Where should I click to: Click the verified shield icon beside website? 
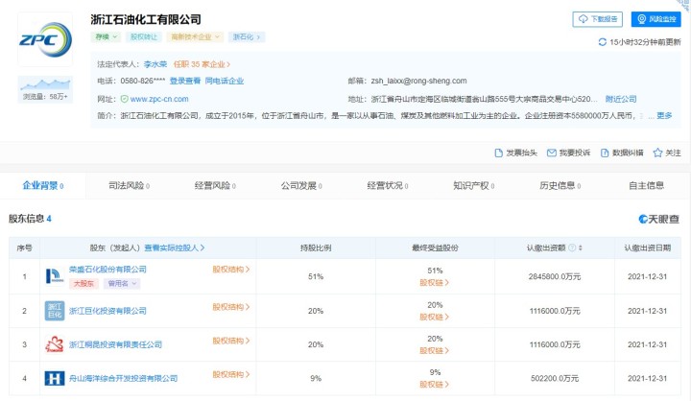click(124, 99)
